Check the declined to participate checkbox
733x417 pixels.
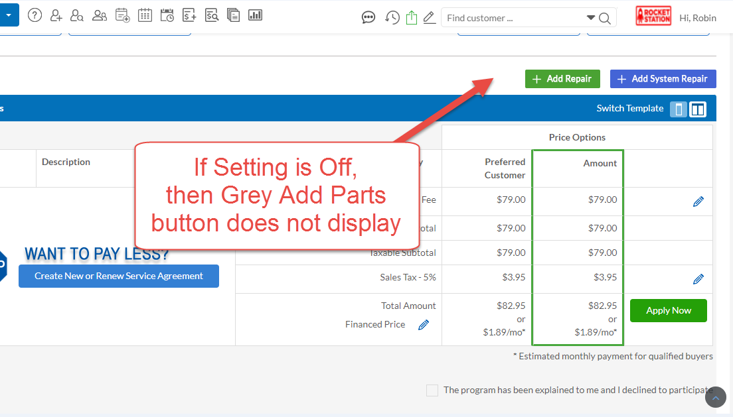[432, 390]
